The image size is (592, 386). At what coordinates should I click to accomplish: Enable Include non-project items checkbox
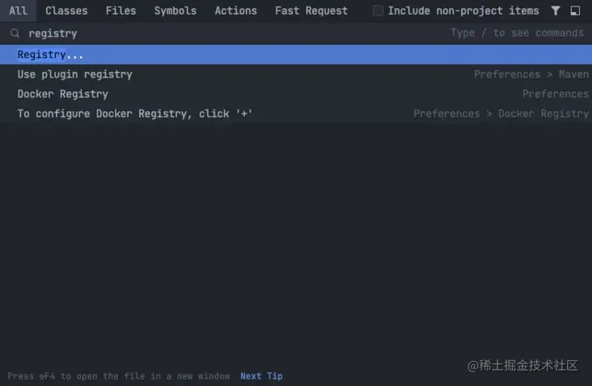click(x=378, y=11)
